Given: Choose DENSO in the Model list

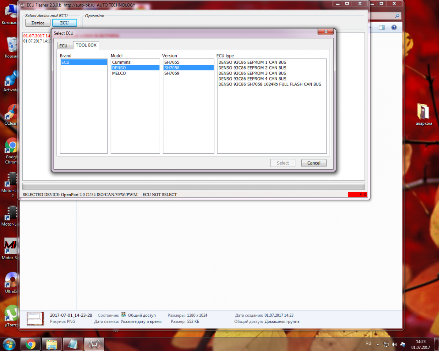Looking at the screenshot, I should [135, 68].
